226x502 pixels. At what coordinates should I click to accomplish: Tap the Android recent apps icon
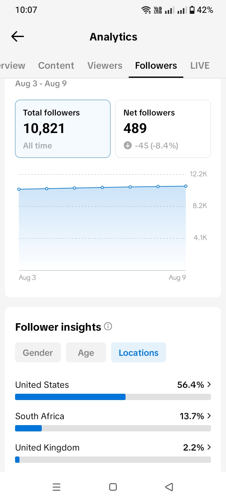tap(56, 487)
